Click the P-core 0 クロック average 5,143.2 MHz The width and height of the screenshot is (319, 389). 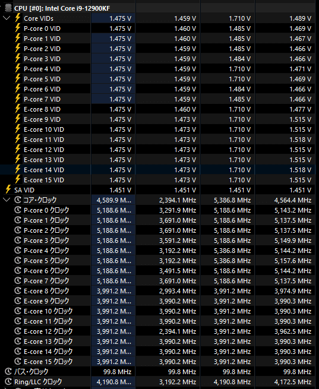click(x=293, y=210)
